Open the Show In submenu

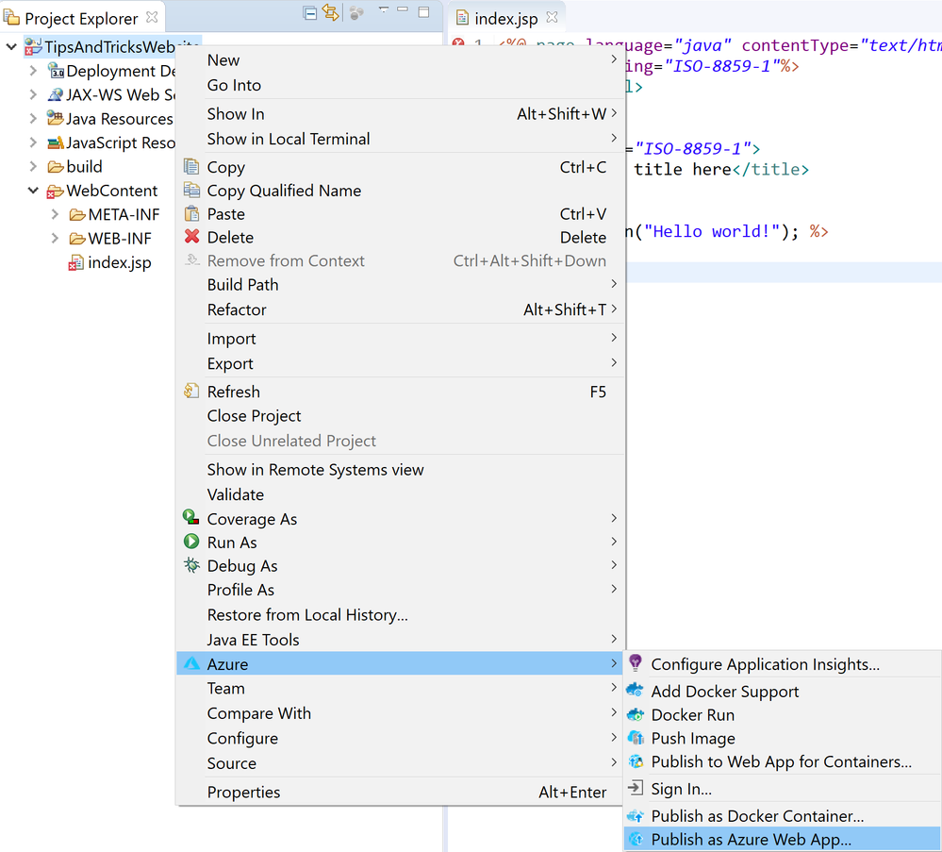(x=400, y=113)
